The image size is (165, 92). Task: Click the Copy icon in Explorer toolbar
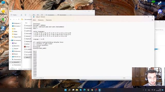point(26,15)
